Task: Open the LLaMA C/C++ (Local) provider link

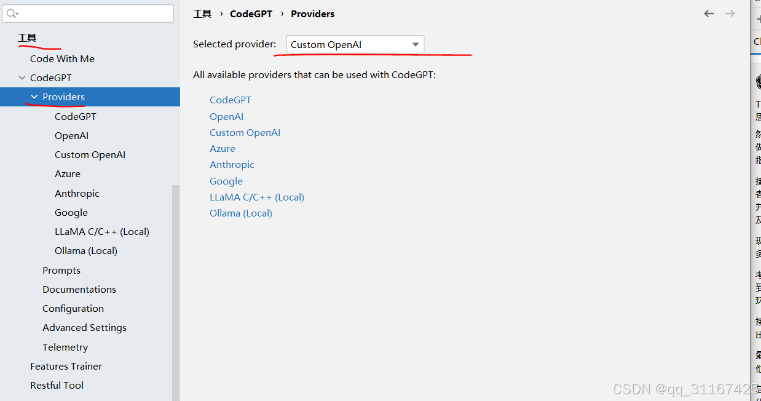Action: click(257, 197)
